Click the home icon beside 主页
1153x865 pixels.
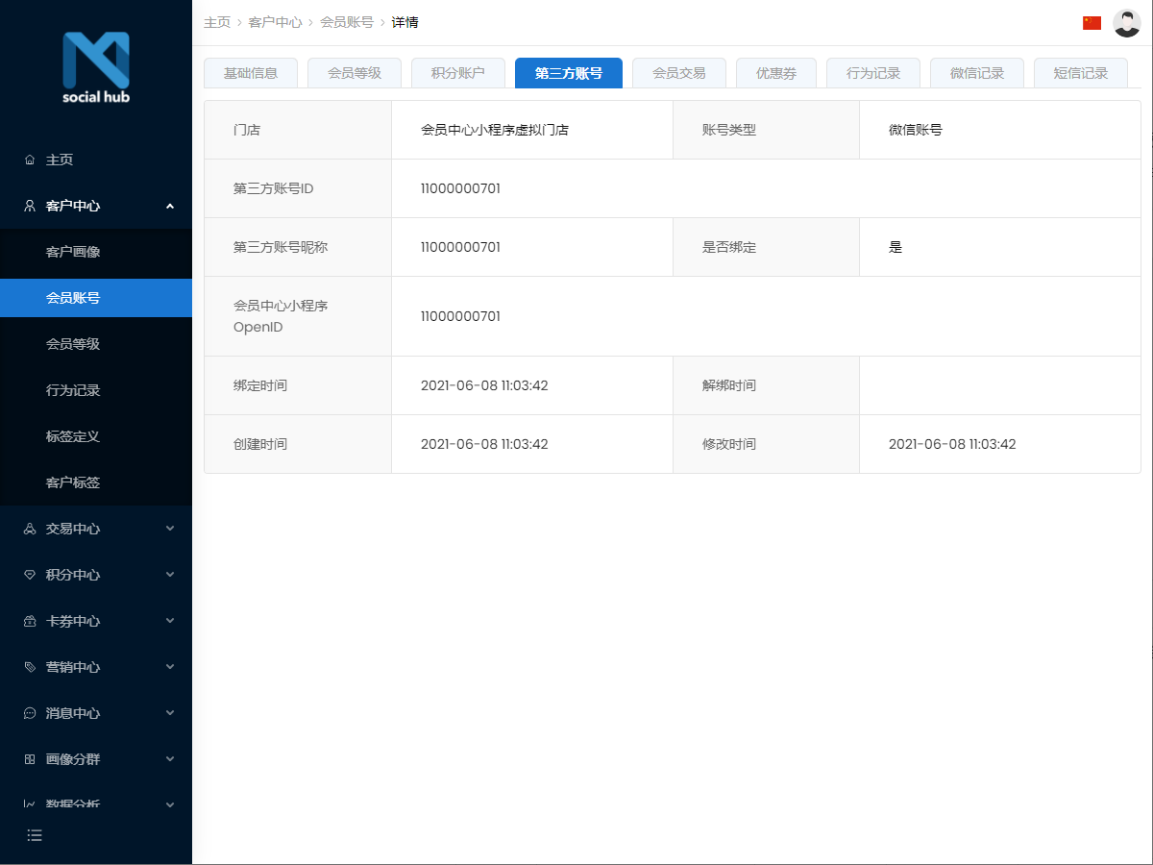[30, 160]
